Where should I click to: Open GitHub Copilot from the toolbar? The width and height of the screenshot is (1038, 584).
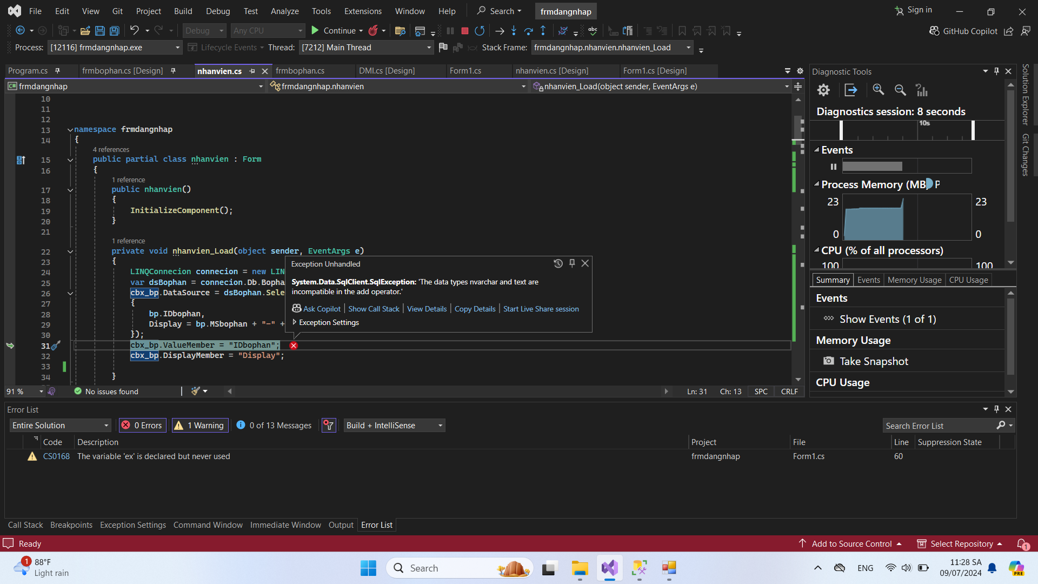[x=963, y=31]
